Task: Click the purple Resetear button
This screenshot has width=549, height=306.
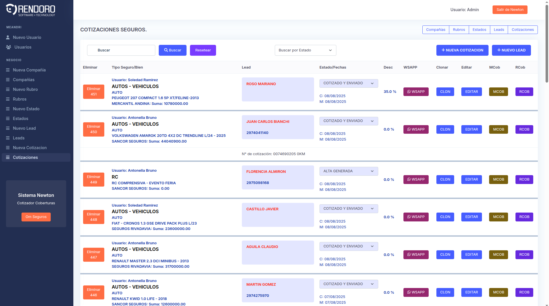Action: click(203, 50)
